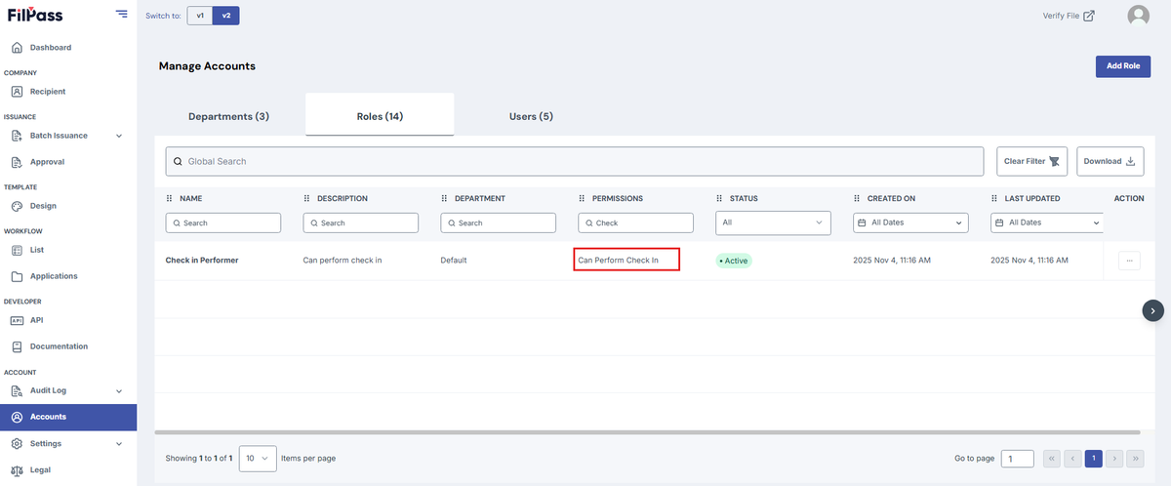
Task: Switch to the Users (5) tab
Action: [x=531, y=116]
